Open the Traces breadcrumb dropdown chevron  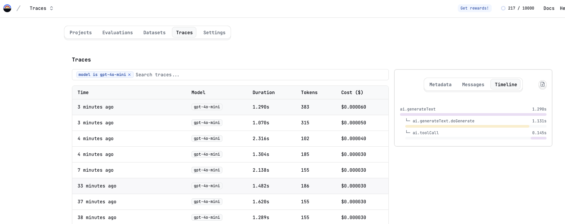coord(51,8)
